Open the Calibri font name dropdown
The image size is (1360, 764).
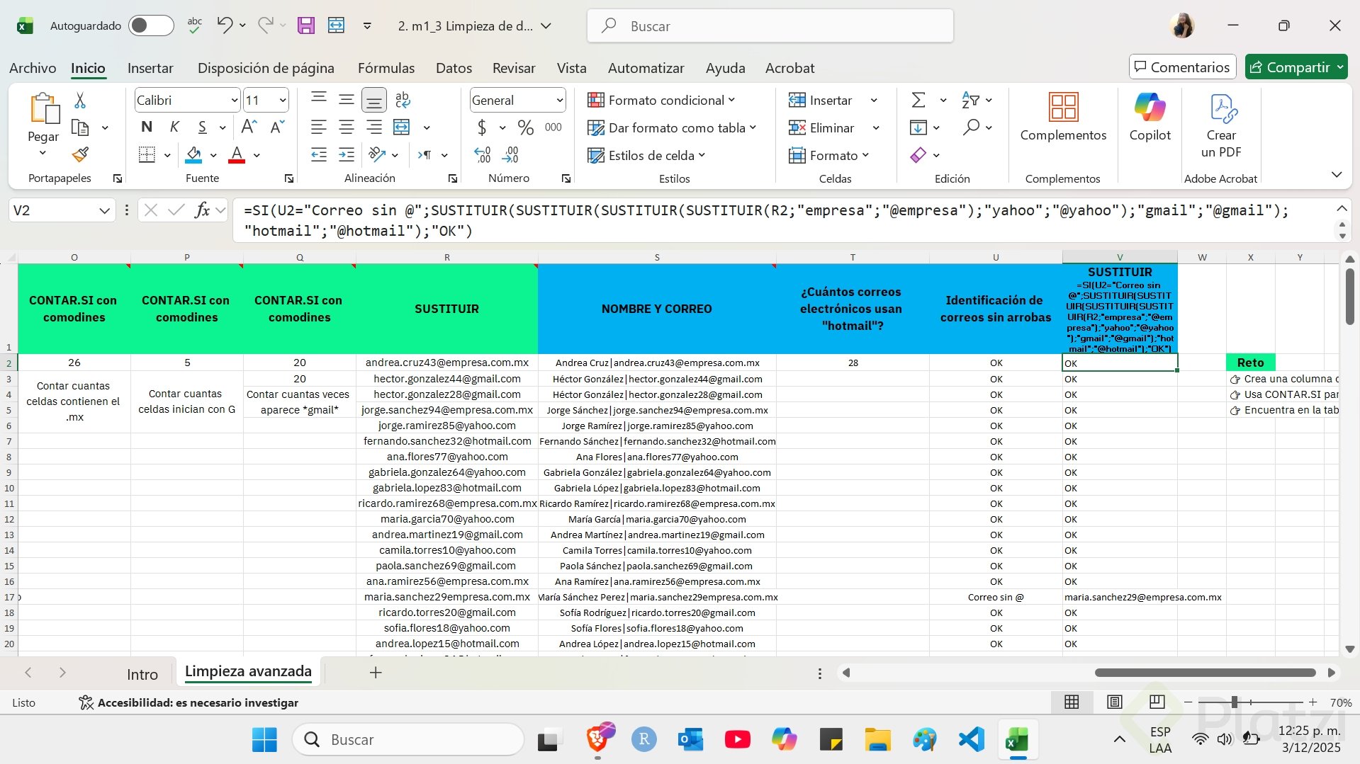click(234, 101)
